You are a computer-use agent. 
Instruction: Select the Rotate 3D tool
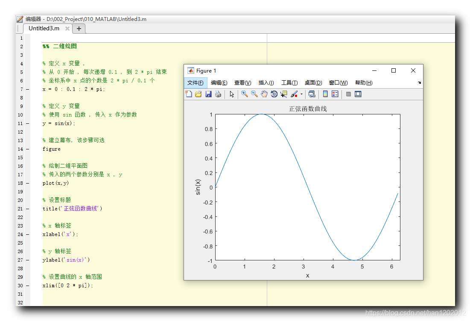tap(274, 94)
